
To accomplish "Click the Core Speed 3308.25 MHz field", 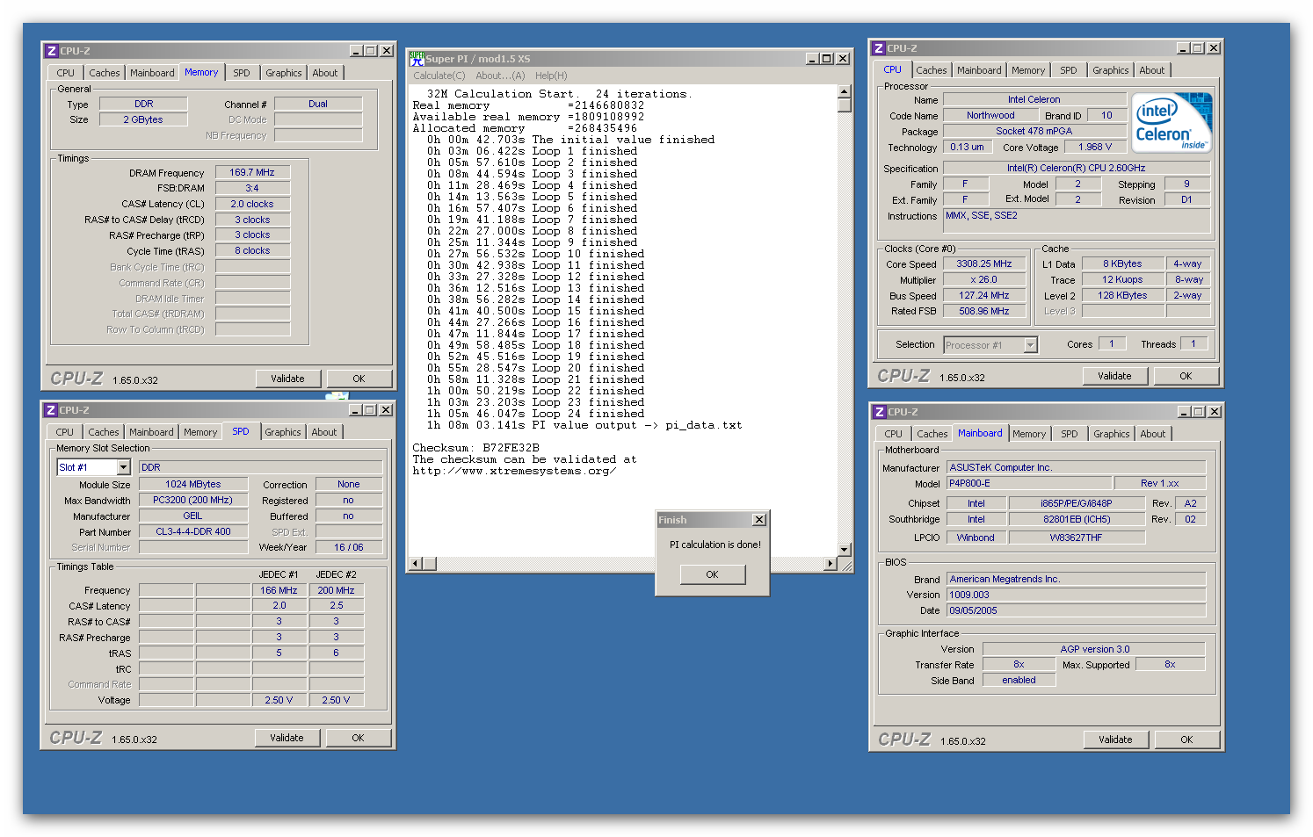I will pos(984,263).
